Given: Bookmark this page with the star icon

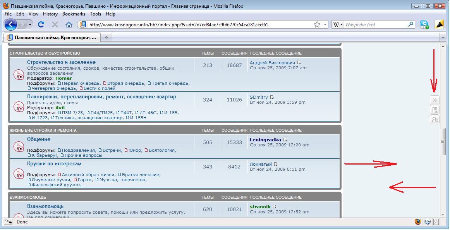Looking at the screenshot, I should 317,24.
